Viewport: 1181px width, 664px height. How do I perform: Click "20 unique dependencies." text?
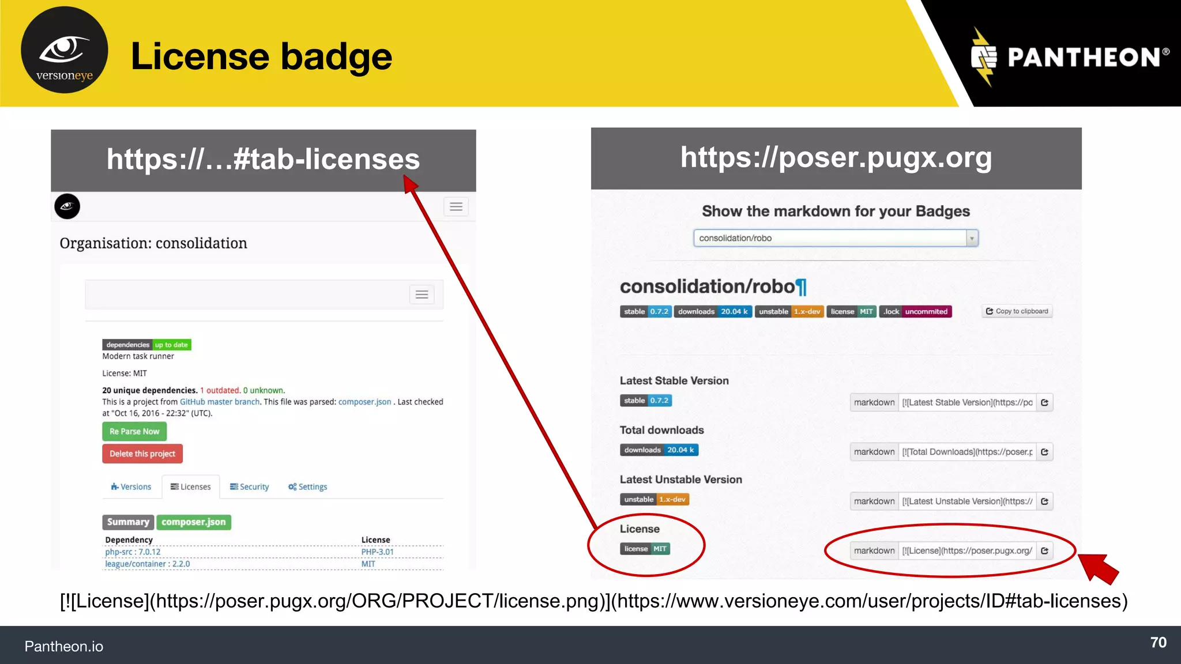click(x=150, y=390)
